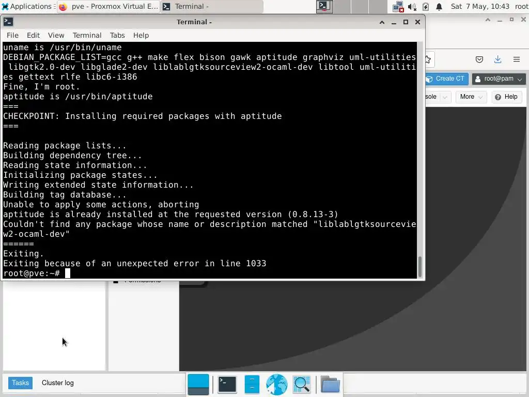529x397 pixels.
Task: Click the terminal vertical scrollbar thumb
Action: pos(420,267)
